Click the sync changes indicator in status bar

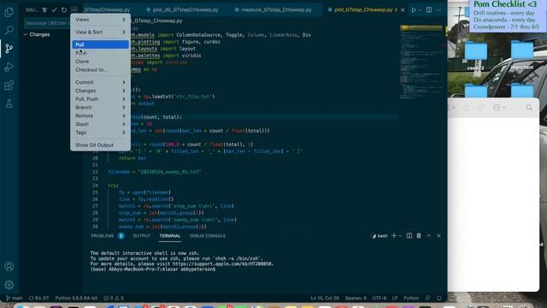tap(38, 298)
